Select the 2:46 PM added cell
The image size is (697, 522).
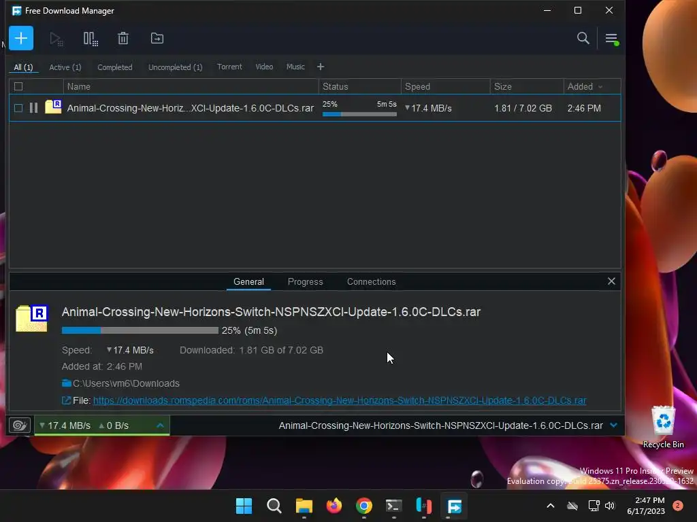[x=584, y=108]
